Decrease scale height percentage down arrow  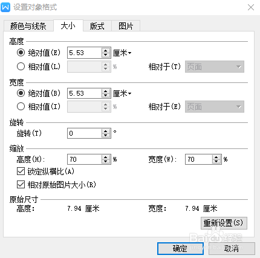(106, 162)
